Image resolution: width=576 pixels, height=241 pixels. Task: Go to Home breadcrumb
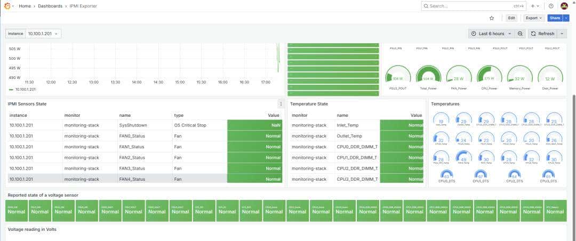coord(25,6)
